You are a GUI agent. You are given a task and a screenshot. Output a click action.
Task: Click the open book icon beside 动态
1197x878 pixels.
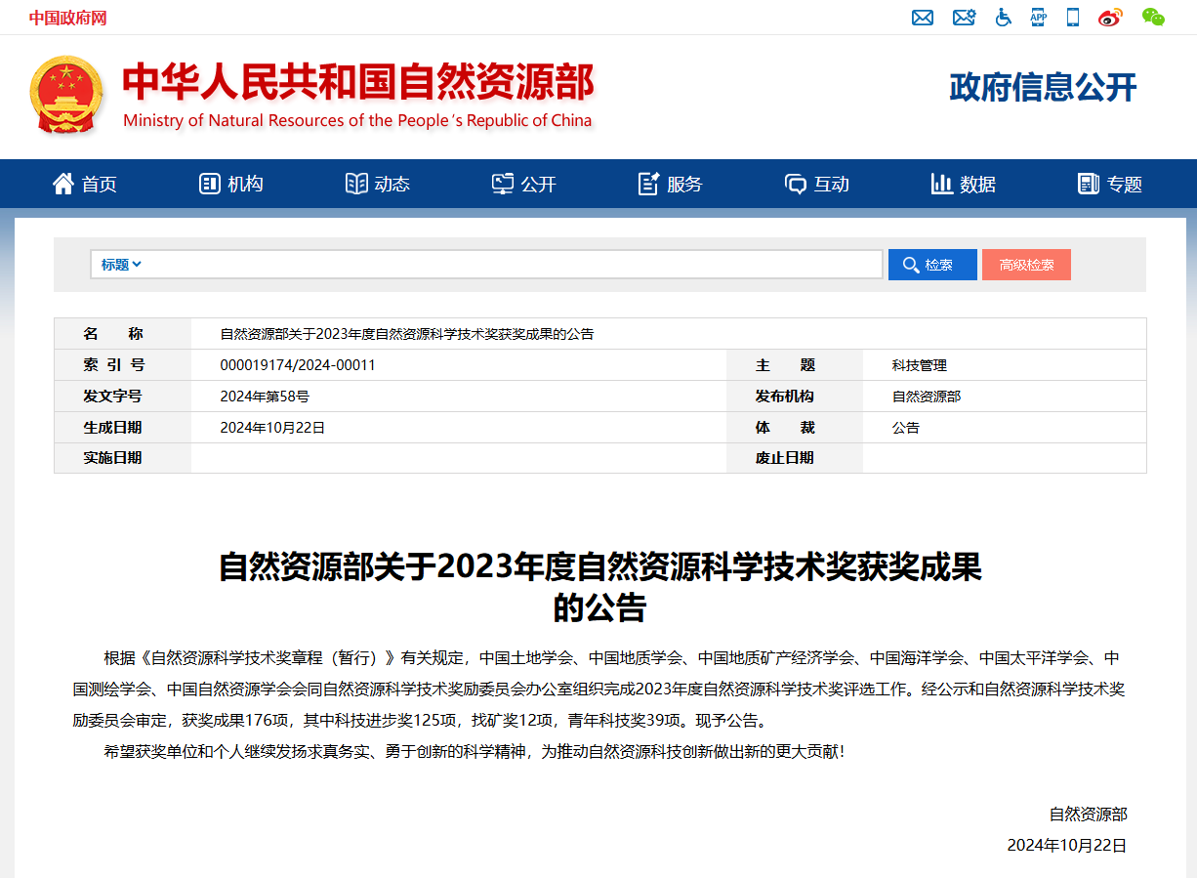coord(356,184)
